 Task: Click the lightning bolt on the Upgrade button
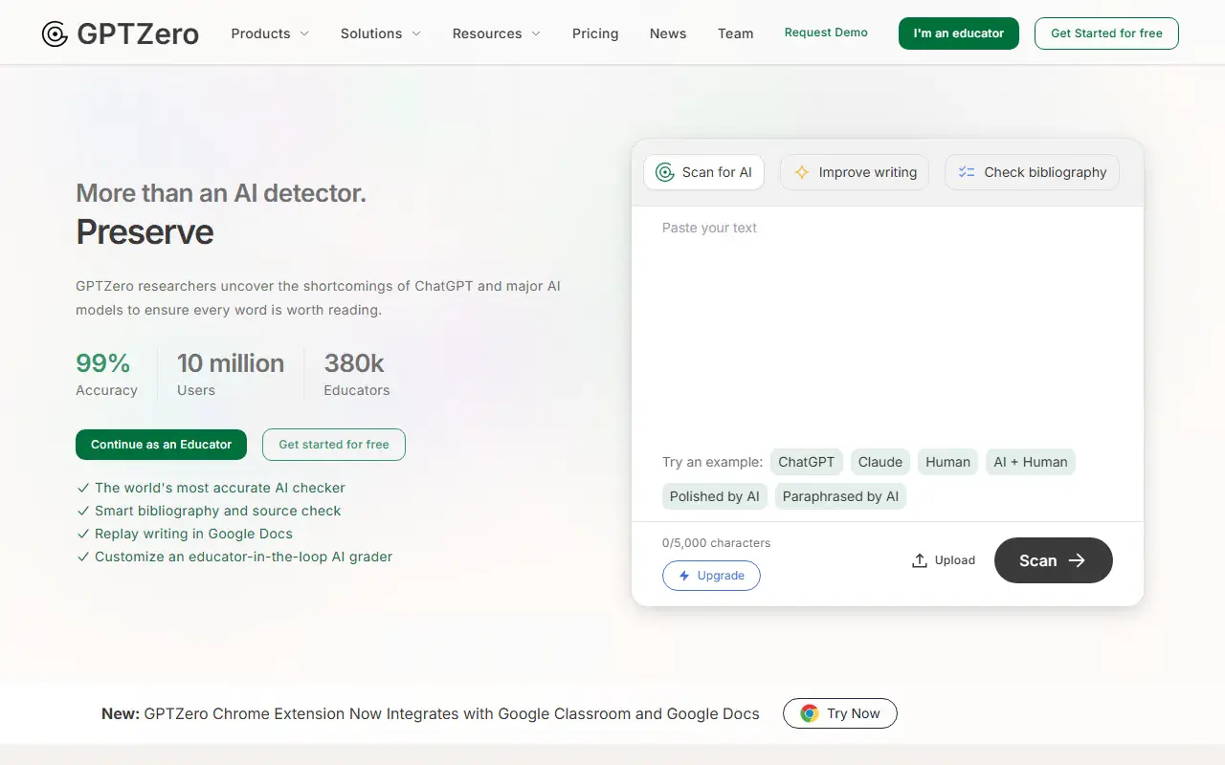click(x=683, y=576)
